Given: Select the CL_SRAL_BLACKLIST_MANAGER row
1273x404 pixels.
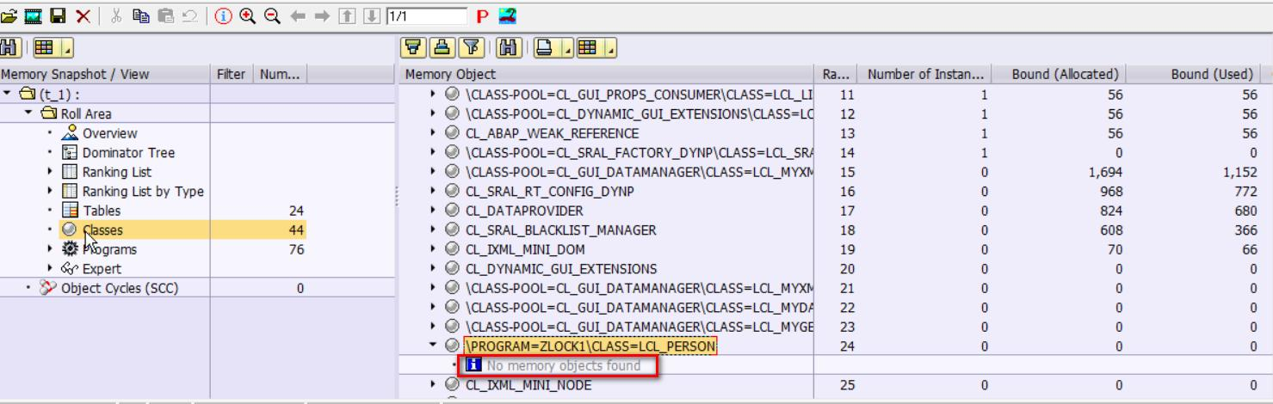Looking at the screenshot, I should click(x=560, y=230).
